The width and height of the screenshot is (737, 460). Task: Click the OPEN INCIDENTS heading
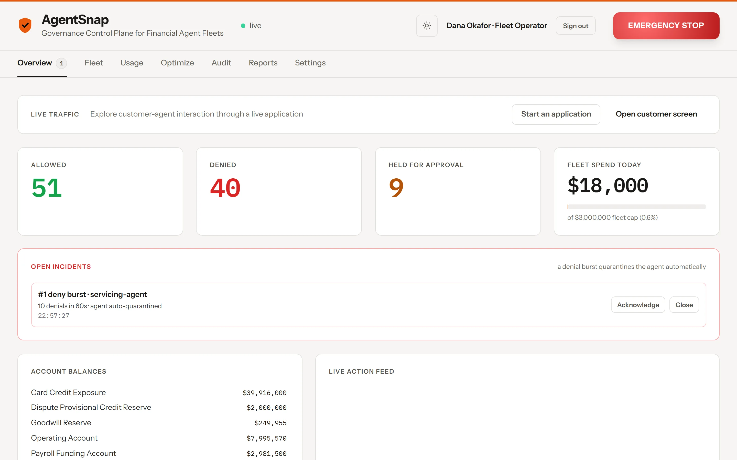(61, 267)
